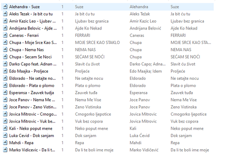
Task: Click icon of Chupa - Moje Srce Kao file
Action: [5, 43]
